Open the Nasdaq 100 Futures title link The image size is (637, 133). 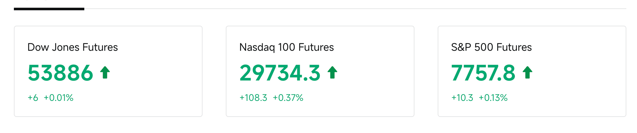click(x=287, y=47)
